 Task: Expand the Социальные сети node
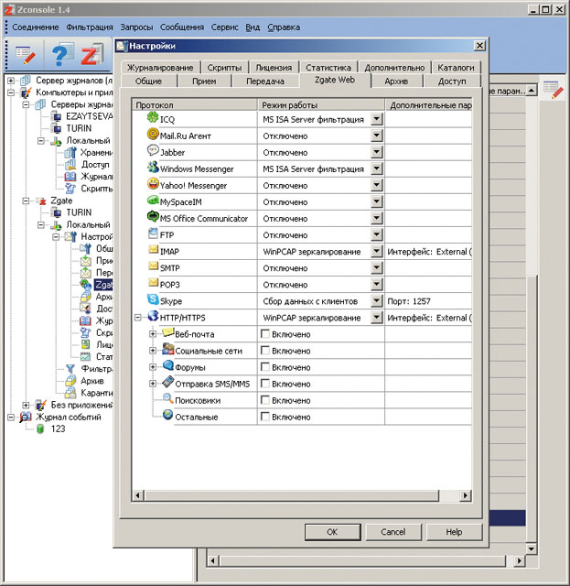[x=153, y=351]
